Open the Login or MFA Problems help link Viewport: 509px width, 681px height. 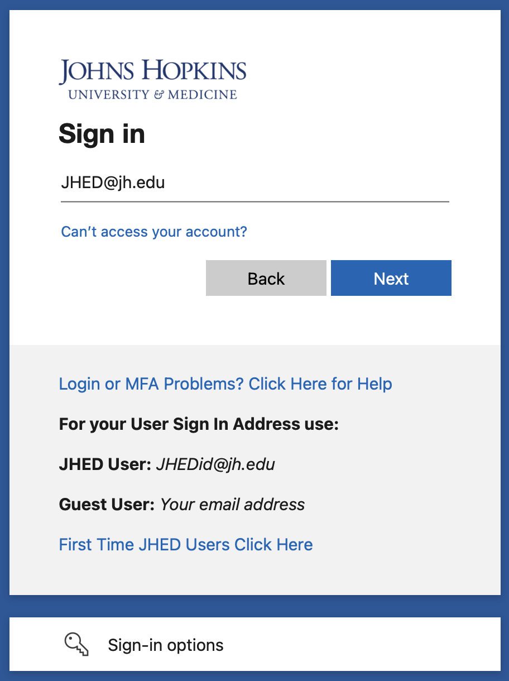point(225,384)
